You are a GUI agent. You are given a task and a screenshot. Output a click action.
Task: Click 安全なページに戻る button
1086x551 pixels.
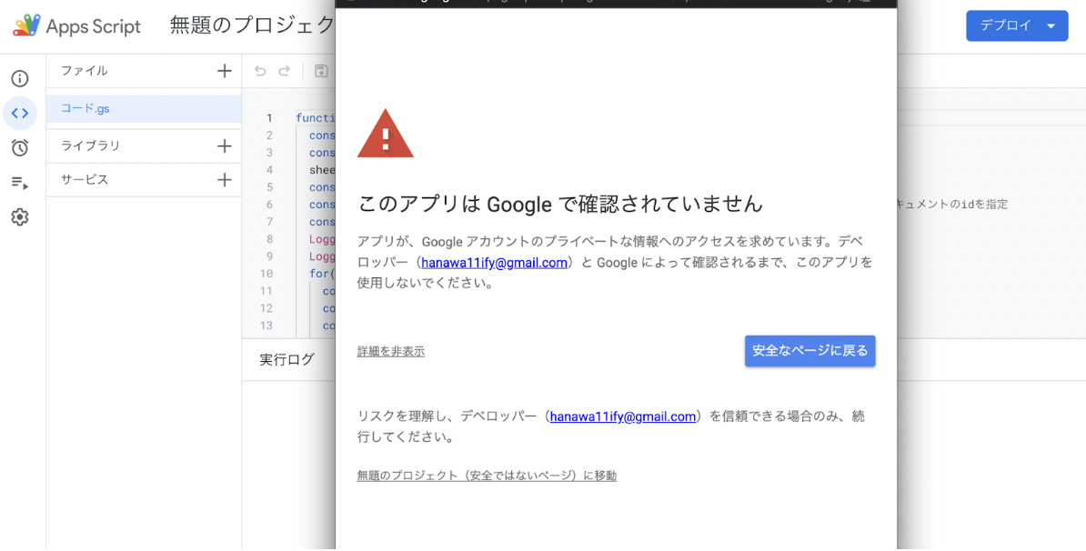pos(809,351)
